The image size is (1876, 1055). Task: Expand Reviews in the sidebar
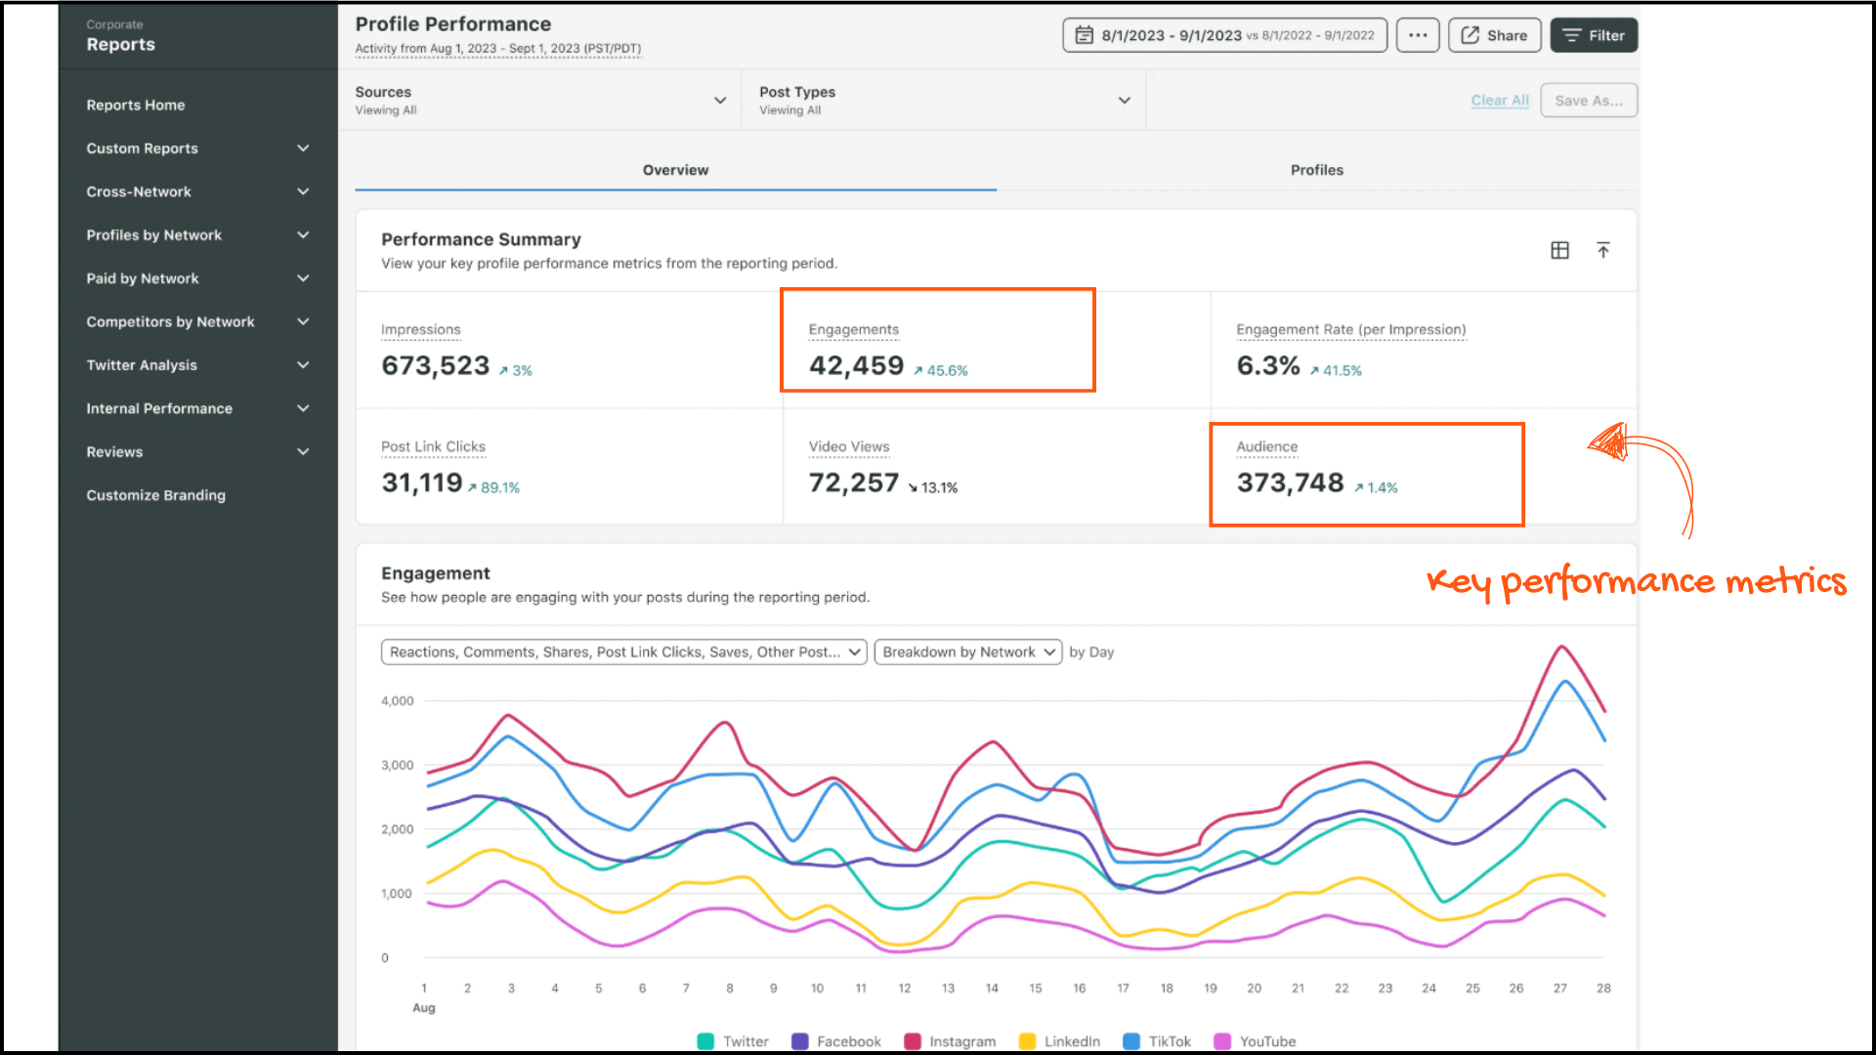[x=196, y=451]
